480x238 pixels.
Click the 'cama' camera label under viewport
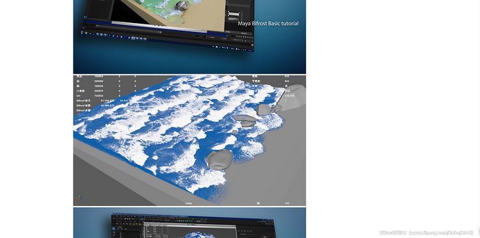(x=189, y=203)
